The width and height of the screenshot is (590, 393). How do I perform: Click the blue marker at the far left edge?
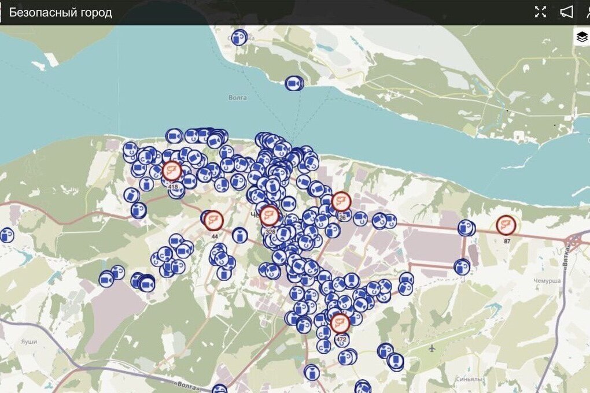coord(6,235)
